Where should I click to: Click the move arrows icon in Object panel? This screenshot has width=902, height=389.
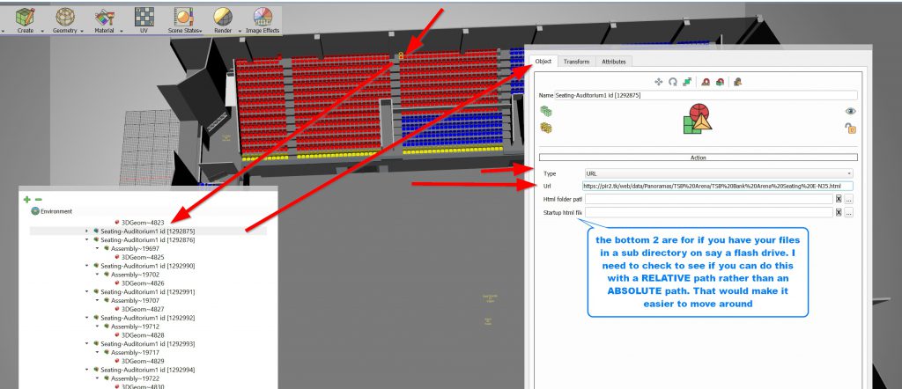[659, 81]
